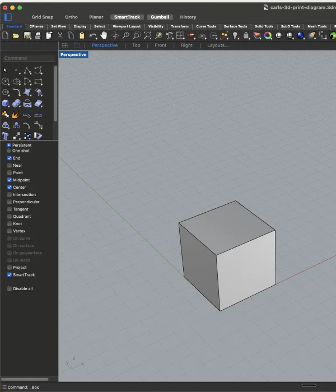Expand the Point tool flyout arrow

[20, 74]
